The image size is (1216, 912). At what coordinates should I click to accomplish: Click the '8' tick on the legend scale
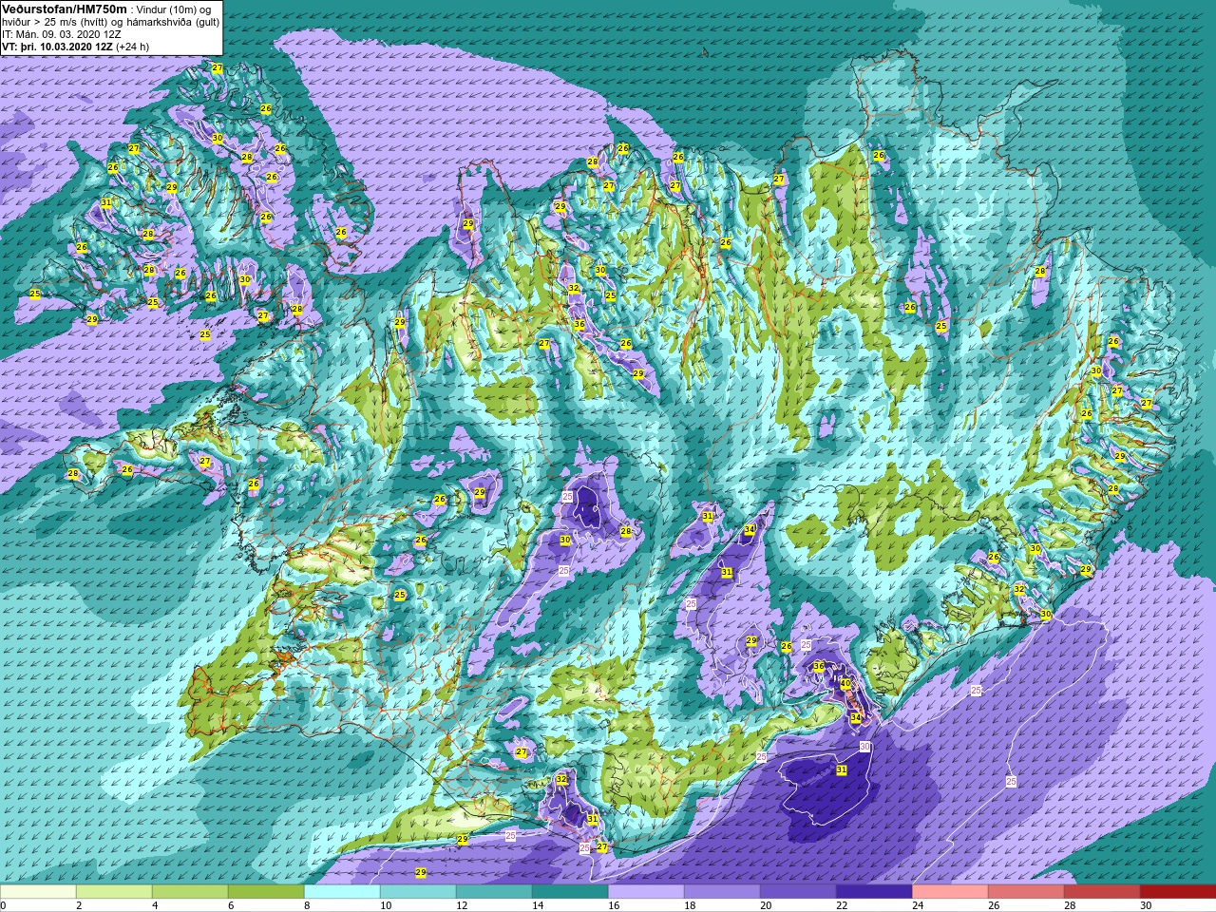pos(307,905)
